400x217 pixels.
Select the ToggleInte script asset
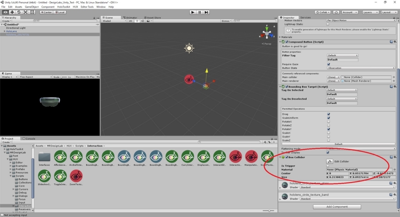pyautogui.click(x=60, y=178)
